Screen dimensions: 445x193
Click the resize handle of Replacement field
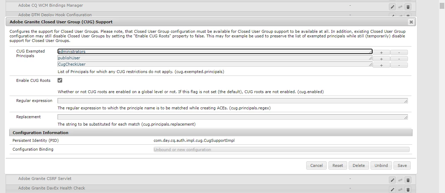point(406,117)
